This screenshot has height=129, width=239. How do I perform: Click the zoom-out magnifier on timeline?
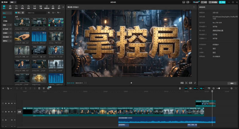pos(214,88)
